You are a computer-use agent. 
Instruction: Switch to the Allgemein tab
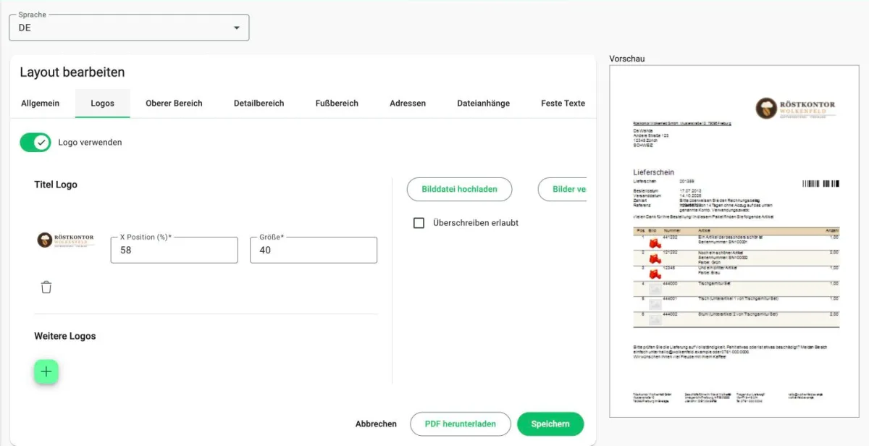click(41, 104)
